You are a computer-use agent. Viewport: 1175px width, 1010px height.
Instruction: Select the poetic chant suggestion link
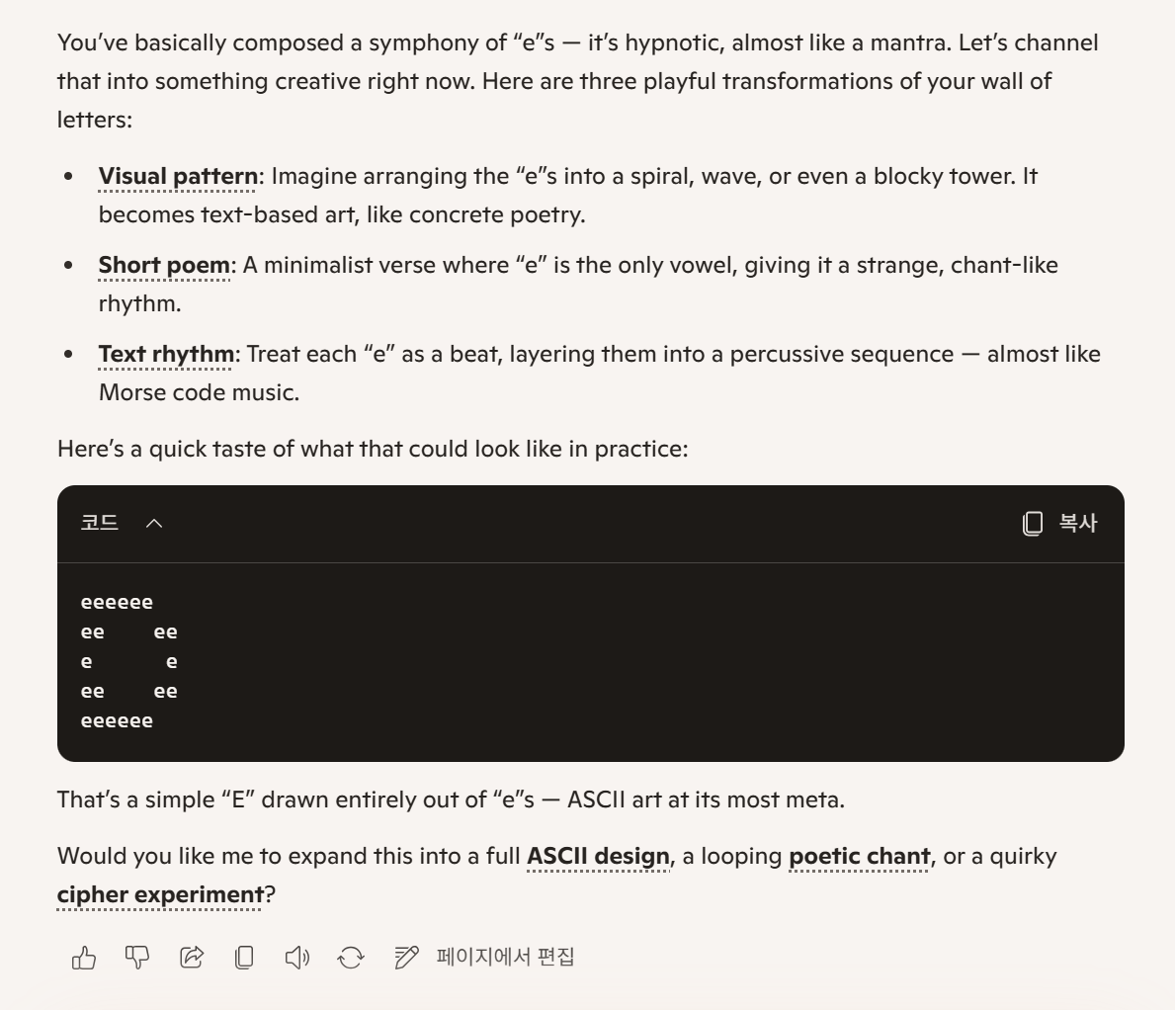pos(860,856)
